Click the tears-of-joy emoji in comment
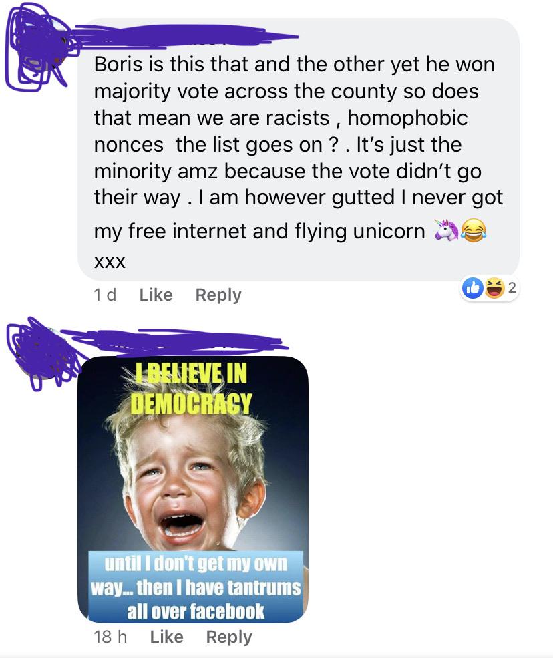The height and width of the screenshot is (658, 553). coord(474,230)
